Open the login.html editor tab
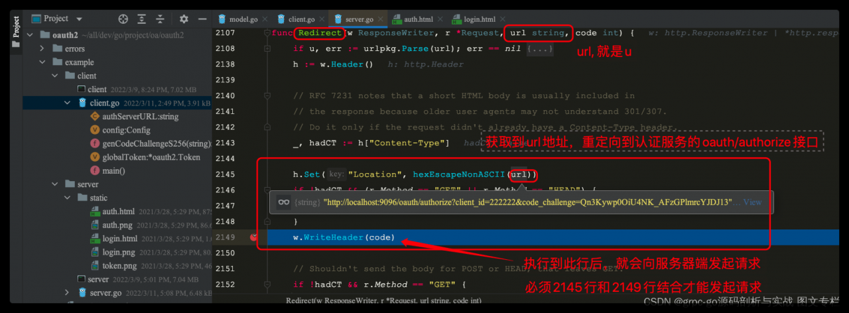 pyautogui.click(x=479, y=20)
